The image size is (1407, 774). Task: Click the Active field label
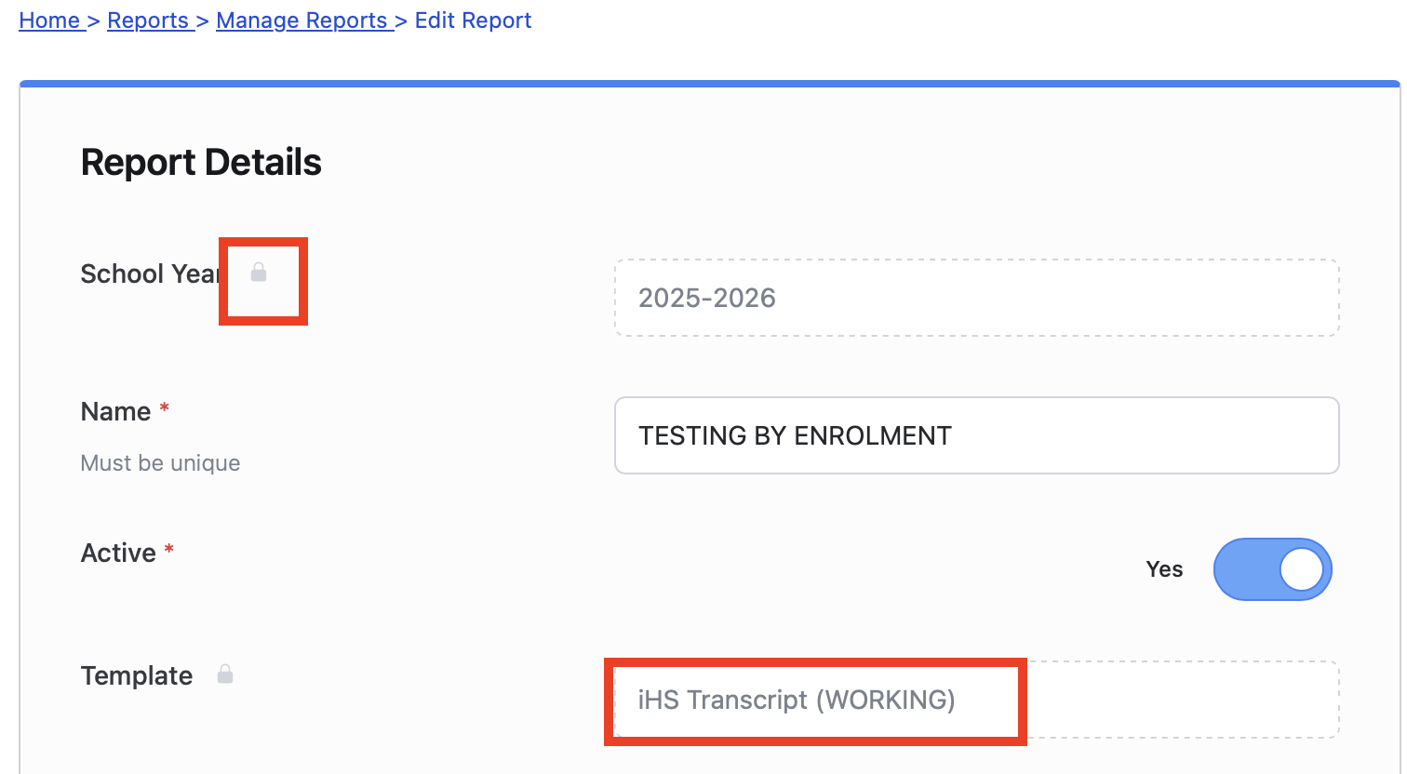118,553
